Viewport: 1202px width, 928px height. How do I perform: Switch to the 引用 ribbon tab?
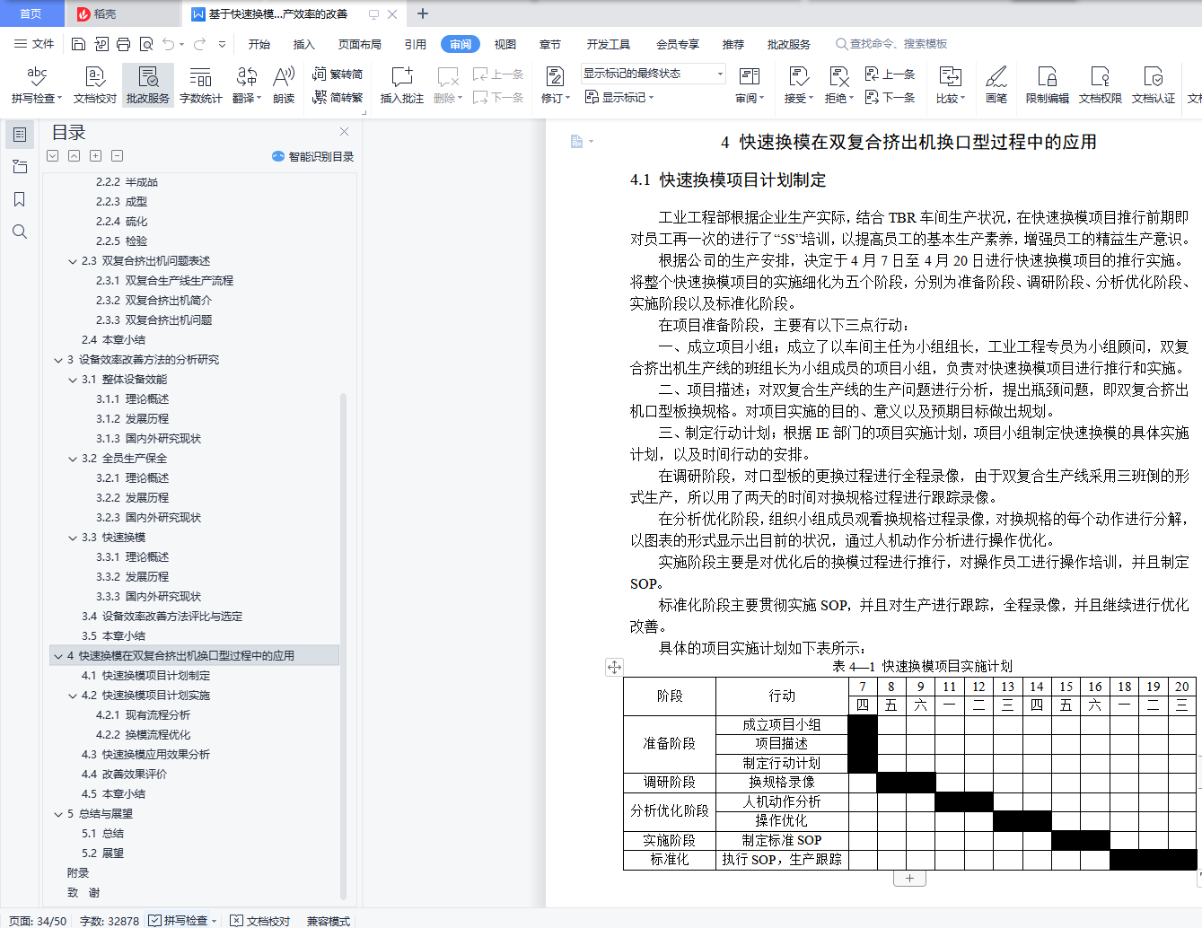click(x=416, y=44)
